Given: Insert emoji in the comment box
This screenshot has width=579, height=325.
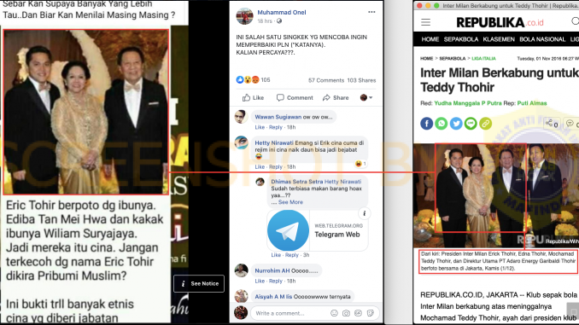Looking at the screenshot, I should [334, 313].
